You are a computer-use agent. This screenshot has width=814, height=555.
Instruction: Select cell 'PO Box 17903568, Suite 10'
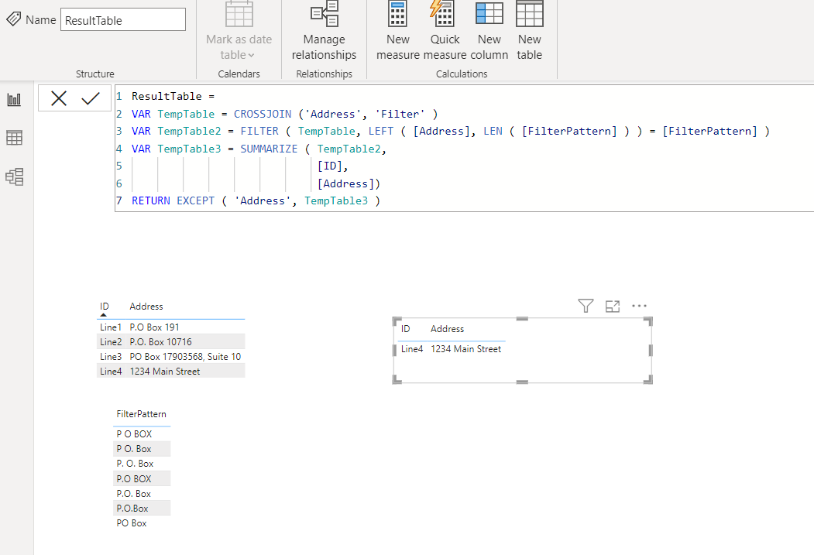(x=185, y=356)
